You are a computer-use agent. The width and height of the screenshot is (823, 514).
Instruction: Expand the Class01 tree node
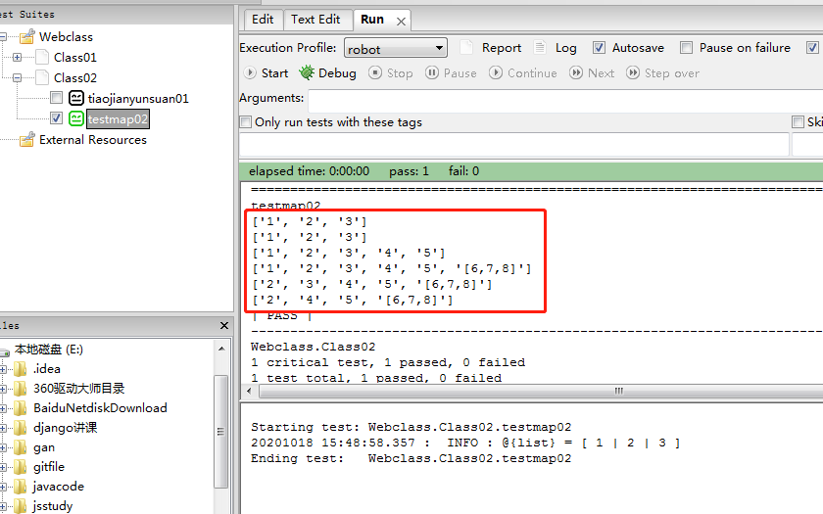tap(17, 57)
